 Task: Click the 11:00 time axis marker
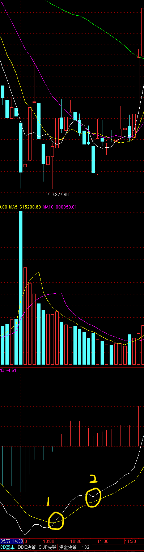(103, 541)
